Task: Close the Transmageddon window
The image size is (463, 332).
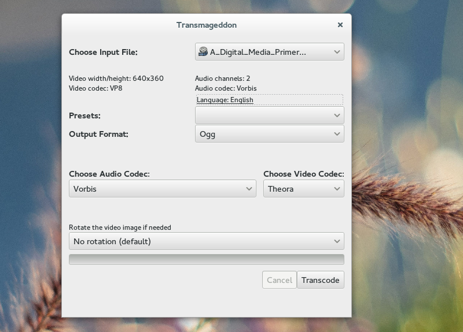Action: tap(340, 25)
